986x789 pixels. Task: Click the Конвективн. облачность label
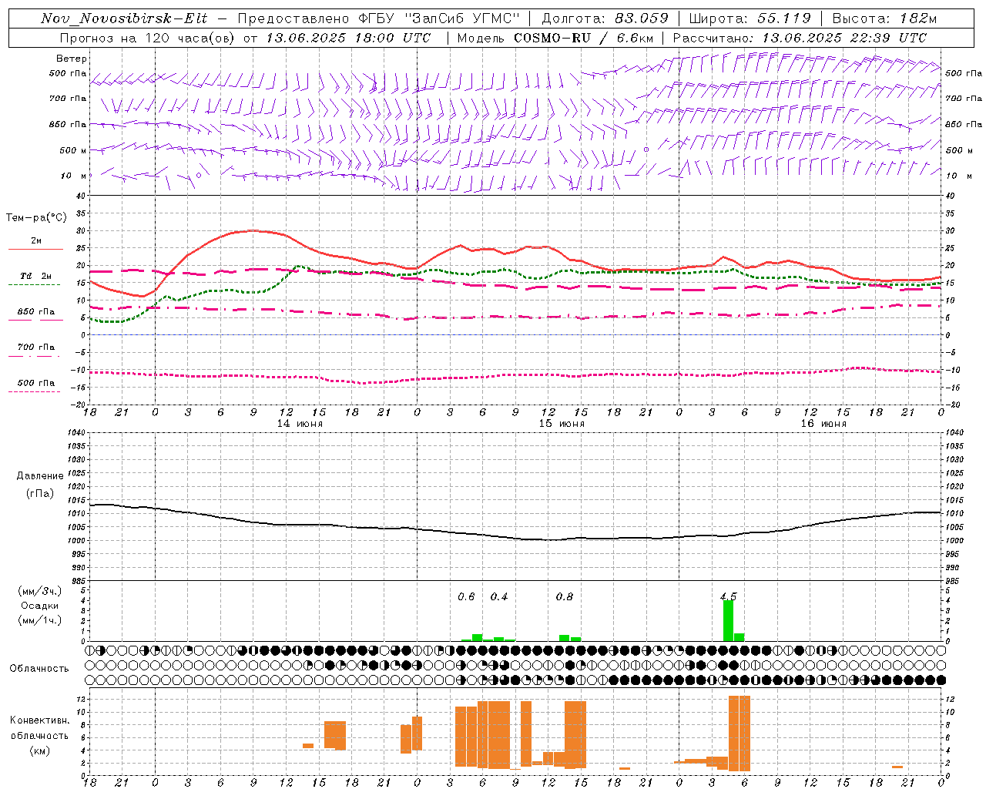click(39, 728)
